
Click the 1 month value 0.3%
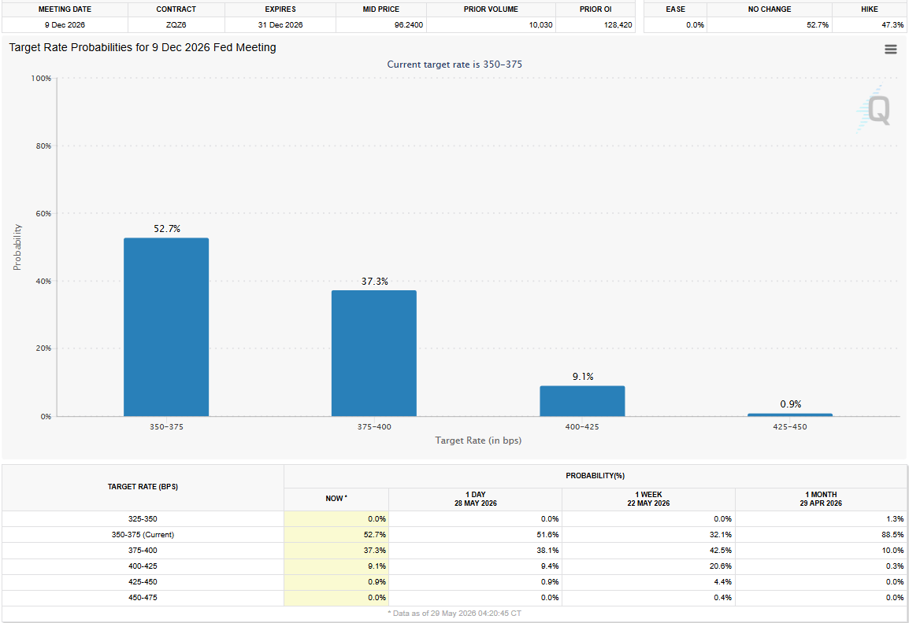(895, 566)
